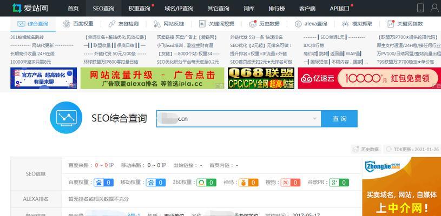
Task: Click the 出站链接 label
Action: click(185, 165)
